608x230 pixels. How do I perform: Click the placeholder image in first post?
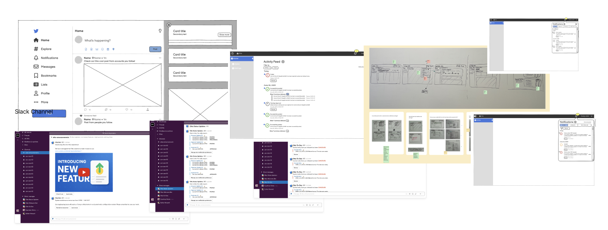[122, 85]
